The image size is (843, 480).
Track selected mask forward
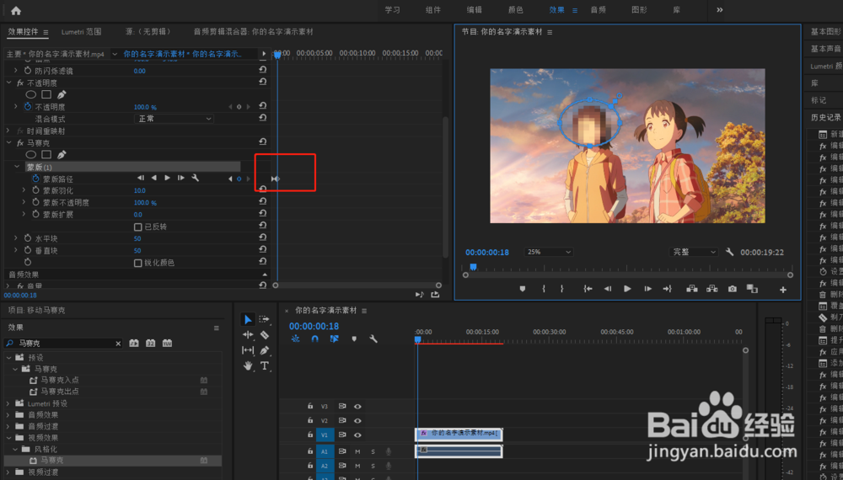point(167,178)
